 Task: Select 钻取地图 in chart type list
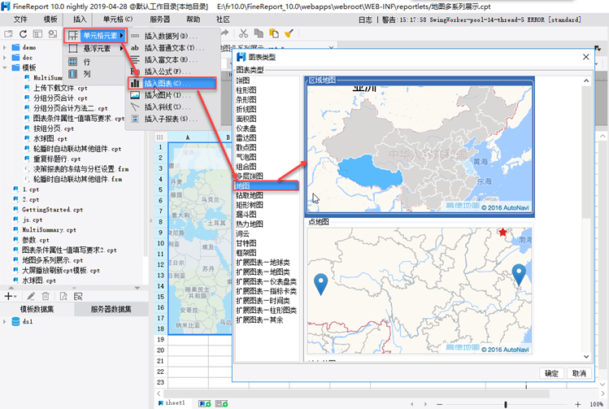(250, 195)
